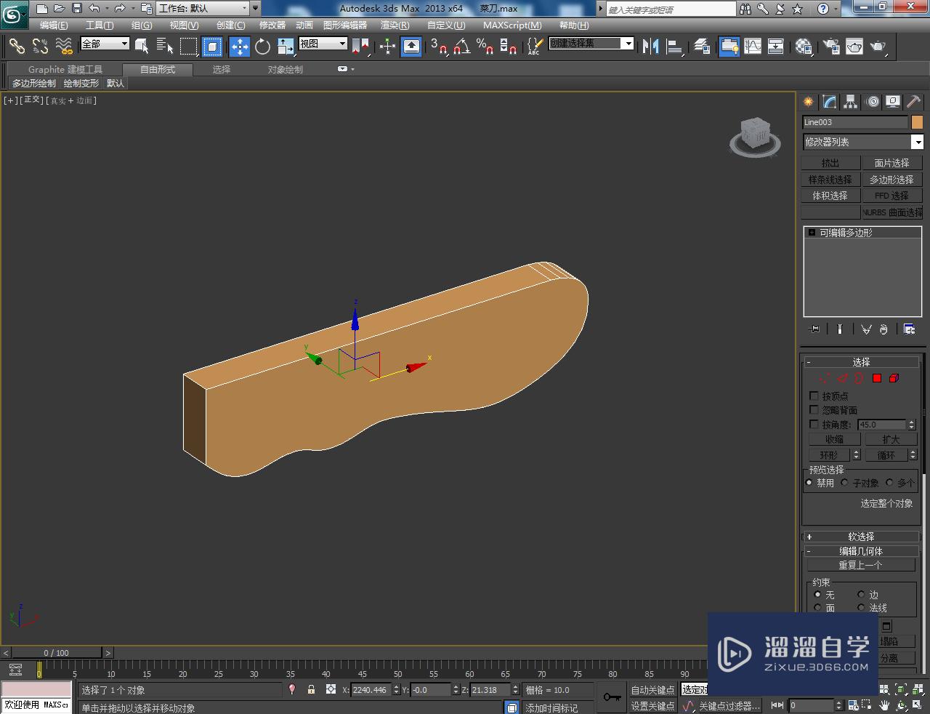Image resolution: width=930 pixels, height=714 pixels.
Task: Select the 禁用 preview radio button
Action: (x=809, y=483)
